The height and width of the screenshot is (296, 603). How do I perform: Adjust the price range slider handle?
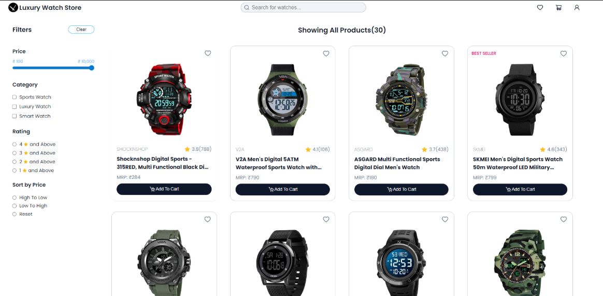pos(92,68)
